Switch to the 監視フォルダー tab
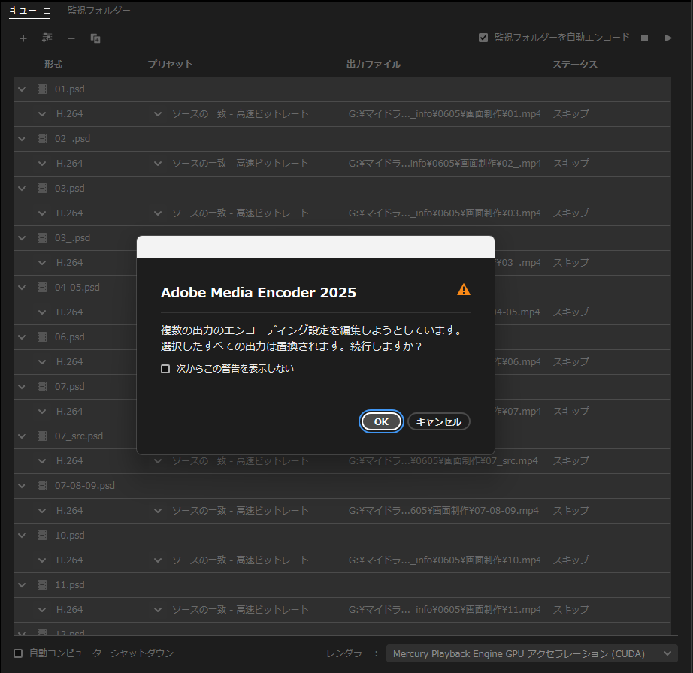This screenshot has width=693, height=673. pos(99,11)
